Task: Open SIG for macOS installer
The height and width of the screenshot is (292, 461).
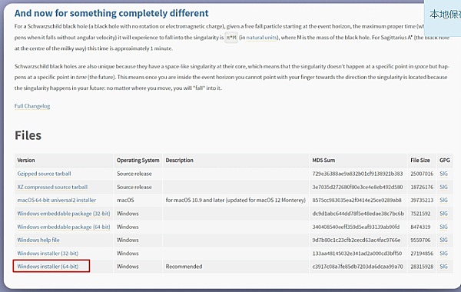Action: coord(443,200)
